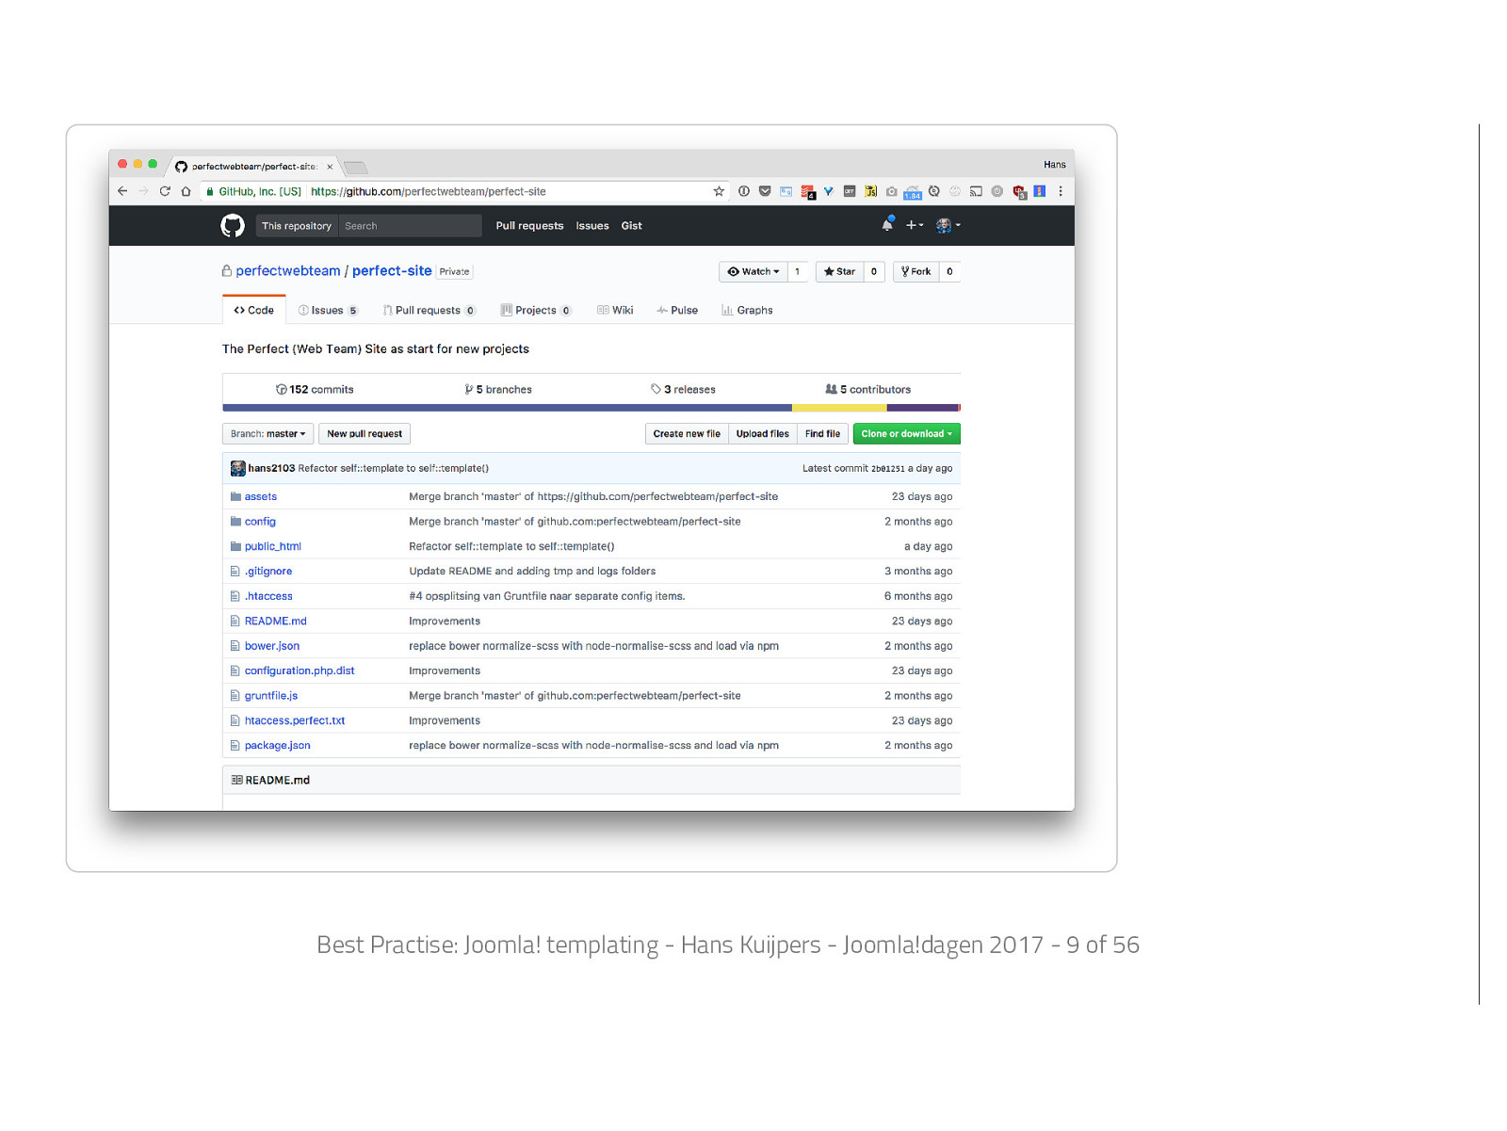Screen dimensions: 1507x1131
Task: Open the assets folder
Action: click(x=261, y=496)
